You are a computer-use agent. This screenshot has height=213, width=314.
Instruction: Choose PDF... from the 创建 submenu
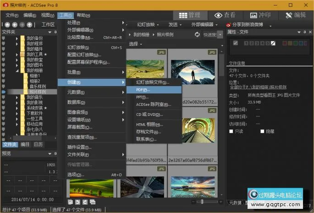[x=140, y=90]
